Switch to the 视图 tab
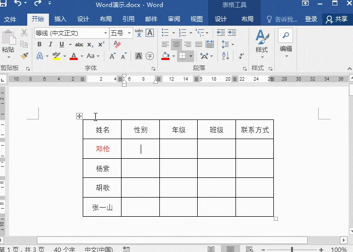 tap(197, 19)
